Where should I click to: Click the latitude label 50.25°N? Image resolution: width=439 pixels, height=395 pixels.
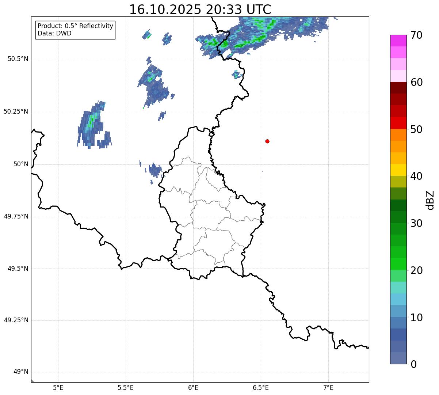(x=16, y=111)
